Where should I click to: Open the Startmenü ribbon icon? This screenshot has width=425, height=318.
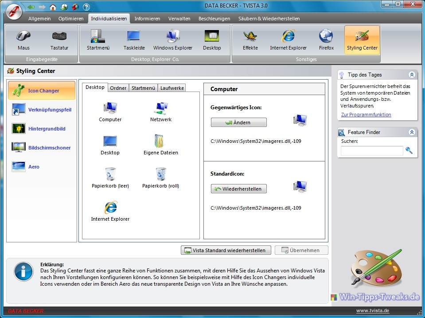pyautogui.click(x=98, y=40)
